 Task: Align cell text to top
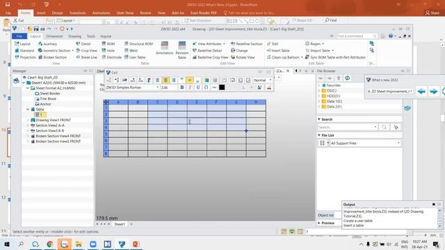tap(181, 81)
